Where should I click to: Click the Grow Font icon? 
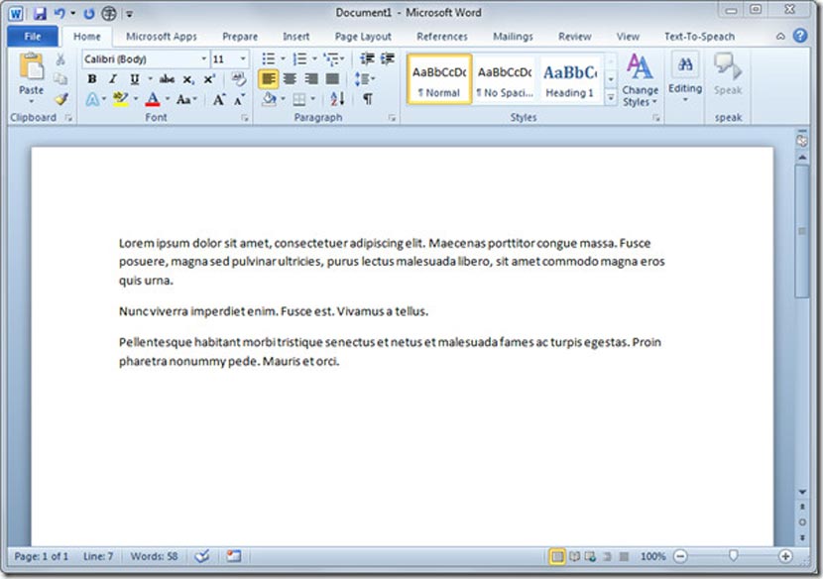pos(217,98)
